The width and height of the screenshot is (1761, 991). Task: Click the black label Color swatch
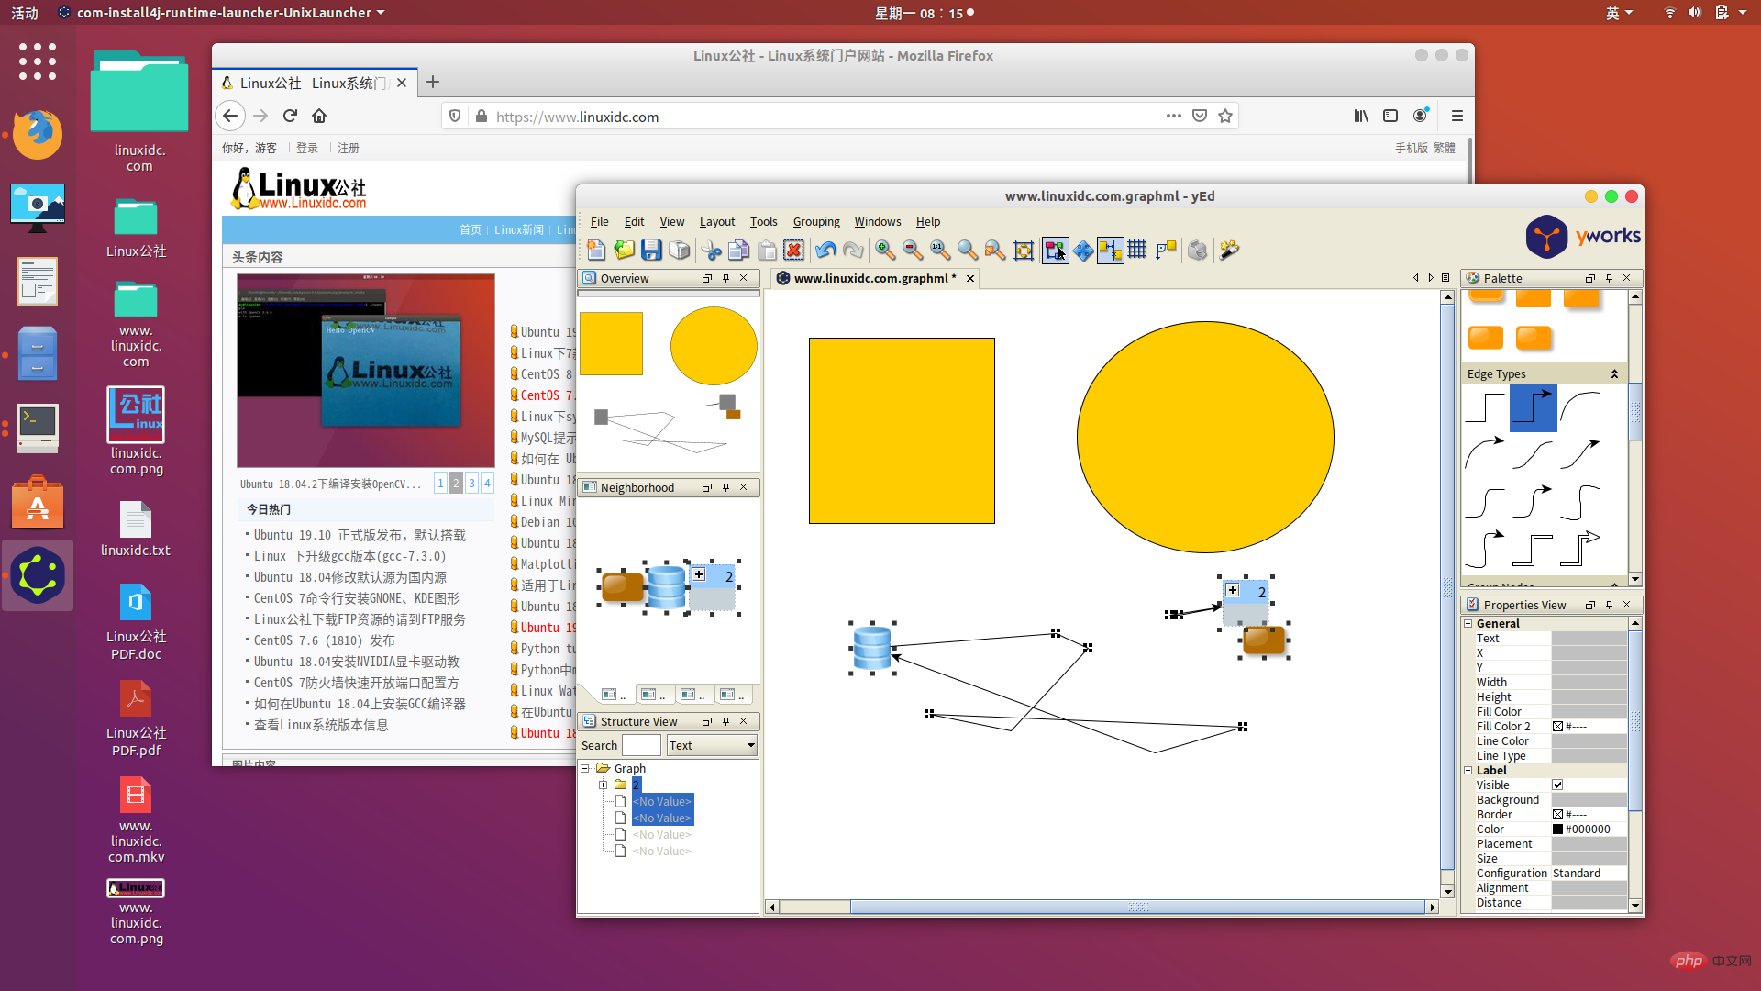click(1558, 830)
